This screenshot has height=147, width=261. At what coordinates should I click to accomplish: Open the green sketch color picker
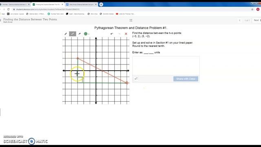click(x=86, y=34)
